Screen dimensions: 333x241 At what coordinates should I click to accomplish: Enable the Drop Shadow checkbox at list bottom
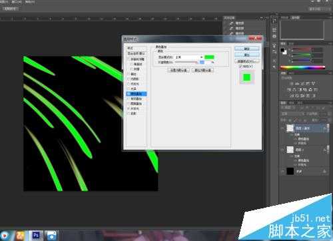(129, 113)
